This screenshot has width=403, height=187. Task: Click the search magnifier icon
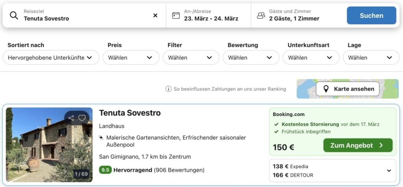(14, 15)
